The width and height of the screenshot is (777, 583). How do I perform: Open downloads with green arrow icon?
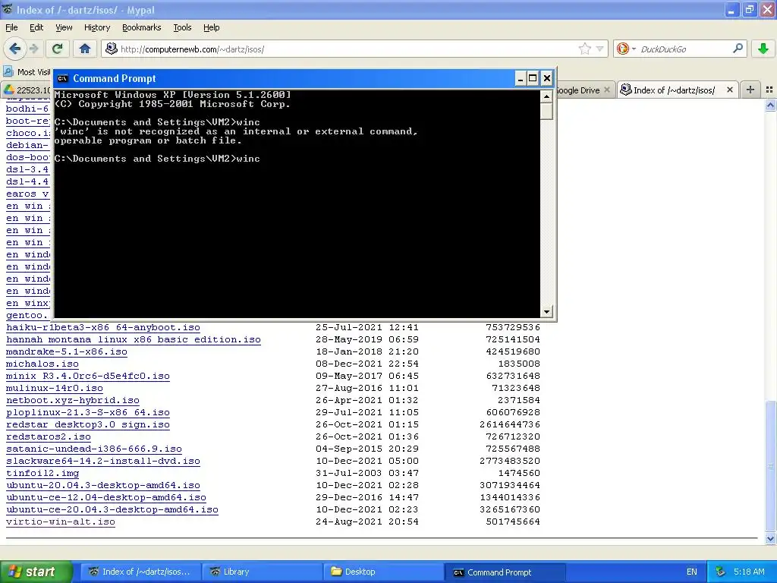[x=763, y=49]
